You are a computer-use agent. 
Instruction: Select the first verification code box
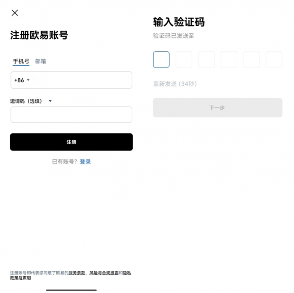161,60
